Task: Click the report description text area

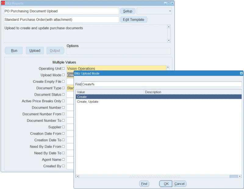Action: coord(86,34)
